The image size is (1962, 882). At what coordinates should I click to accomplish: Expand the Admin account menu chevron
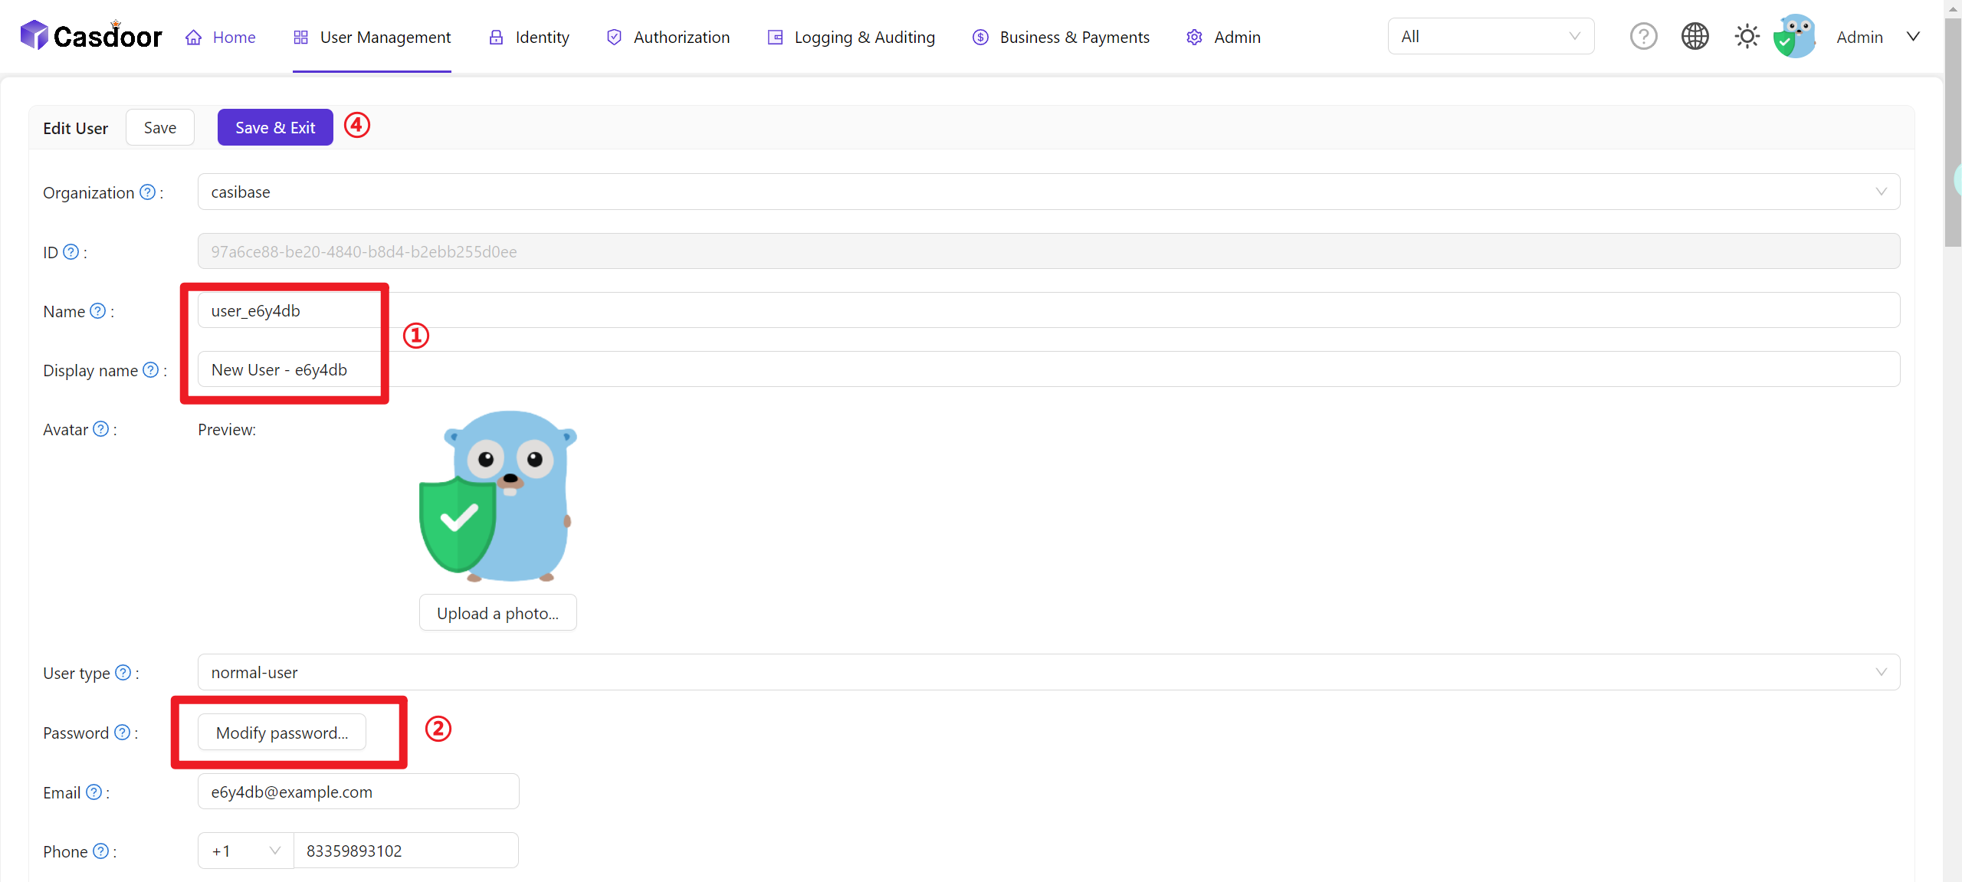pos(1913,36)
